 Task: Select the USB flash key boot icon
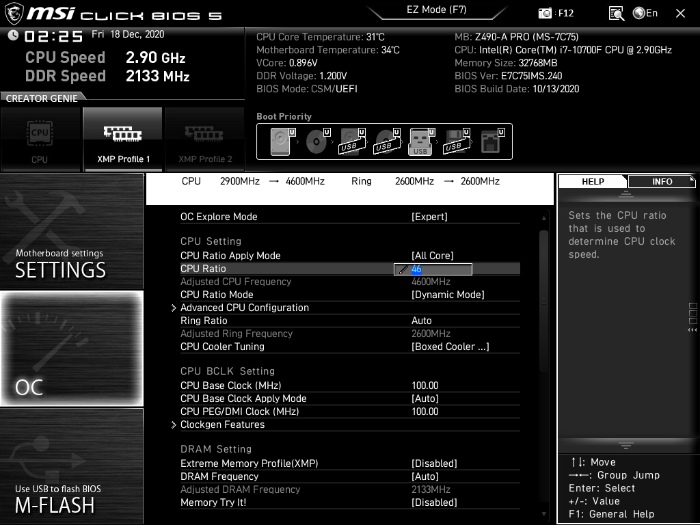(421, 142)
